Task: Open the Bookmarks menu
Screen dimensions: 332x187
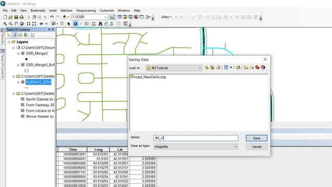Action: (38, 10)
